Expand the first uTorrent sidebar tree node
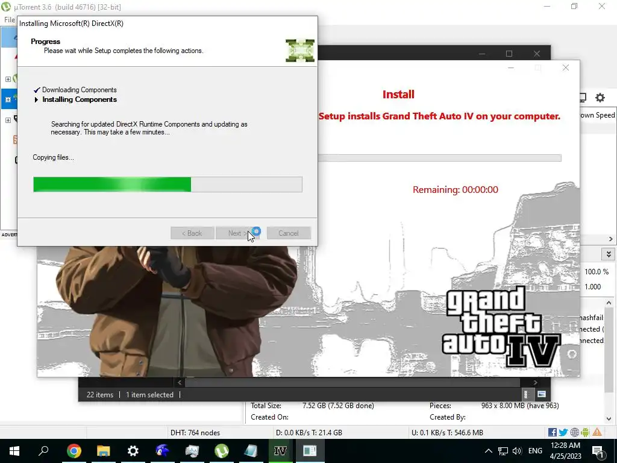The height and width of the screenshot is (463, 617). (x=8, y=79)
